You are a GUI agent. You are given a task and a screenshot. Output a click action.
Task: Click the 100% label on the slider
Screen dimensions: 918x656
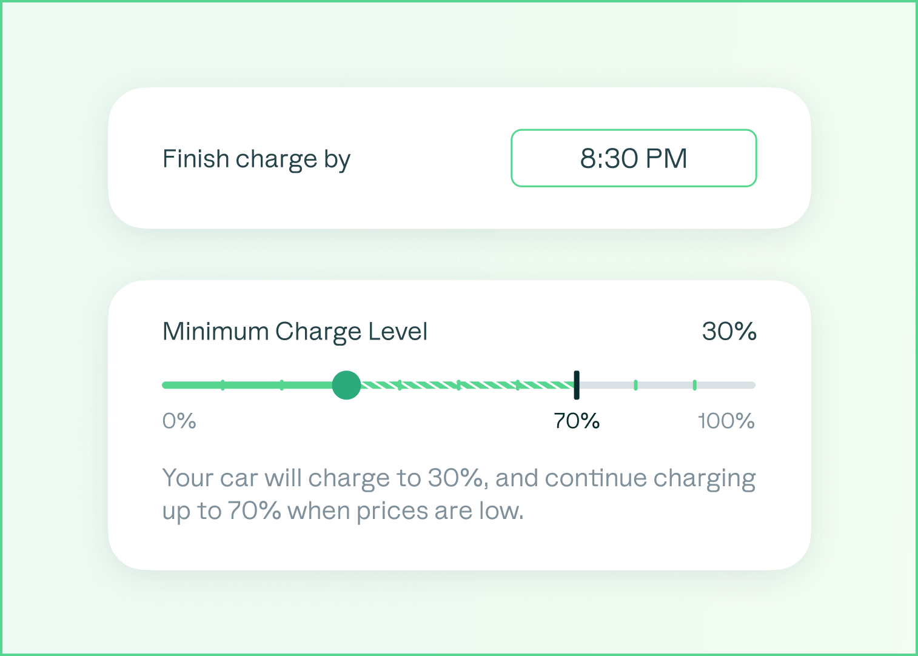click(725, 421)
